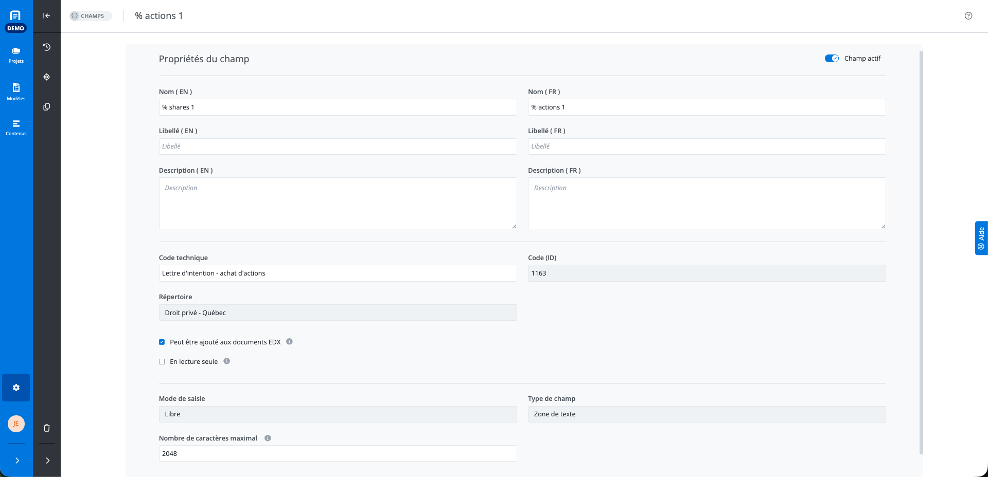Check the En lecture seule box
The image size is (988, 477).
pyautogui.click(x=162, y=362)
